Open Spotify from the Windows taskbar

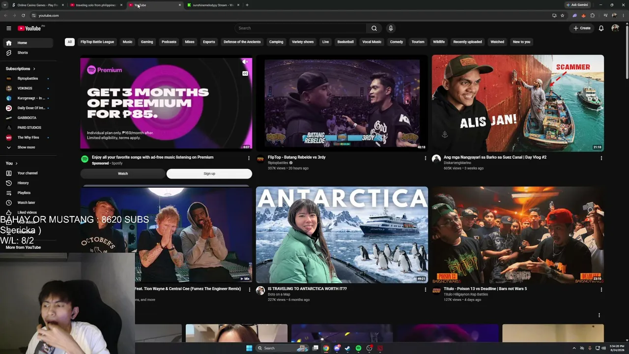(x=358, y=348)
